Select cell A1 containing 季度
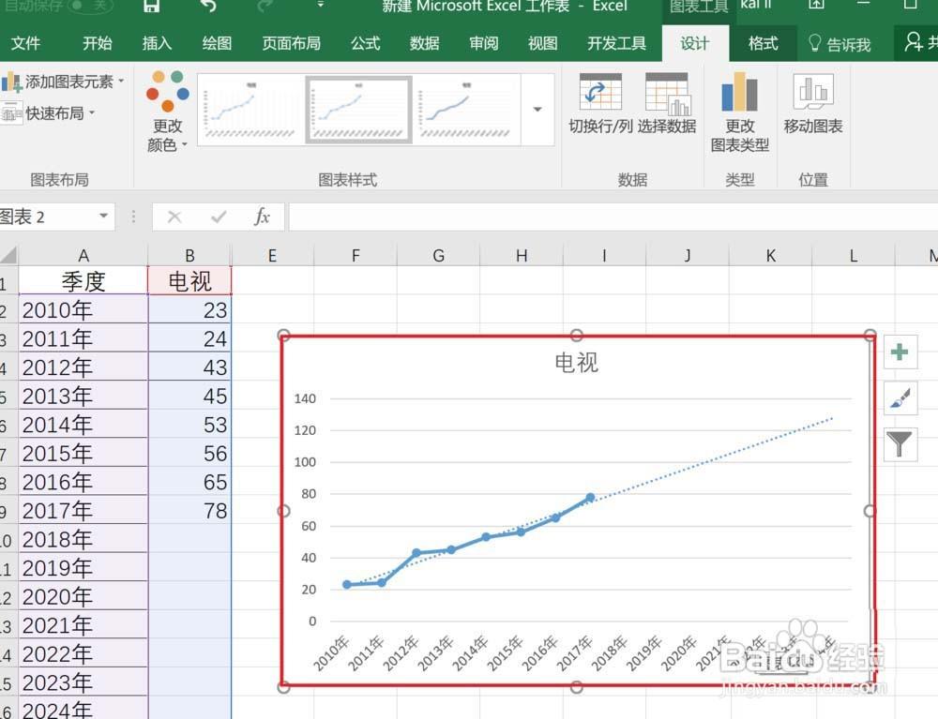The image size is (938, 719). [x=83, y=281]
